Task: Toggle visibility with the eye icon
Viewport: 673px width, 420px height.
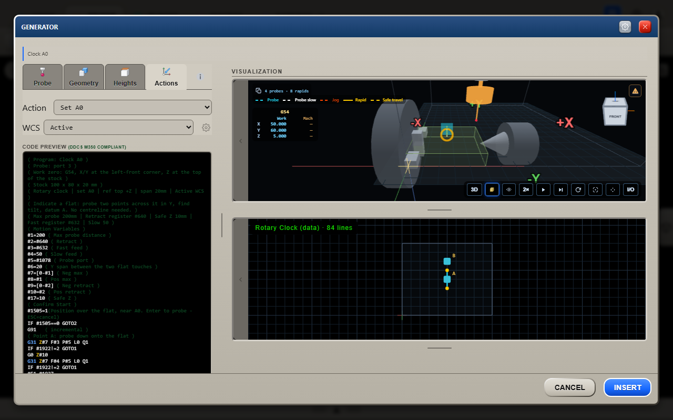Action: coord(508,190)
